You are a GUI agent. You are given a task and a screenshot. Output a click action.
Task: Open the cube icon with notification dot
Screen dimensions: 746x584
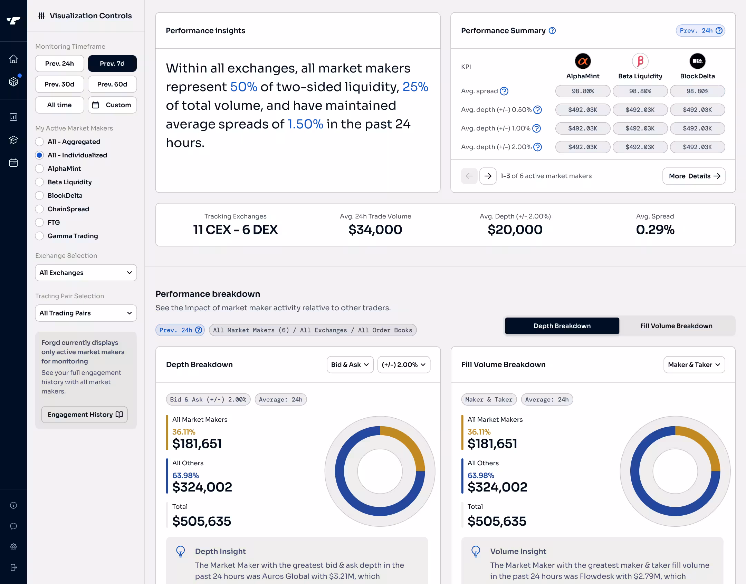[x=13, y=82]
